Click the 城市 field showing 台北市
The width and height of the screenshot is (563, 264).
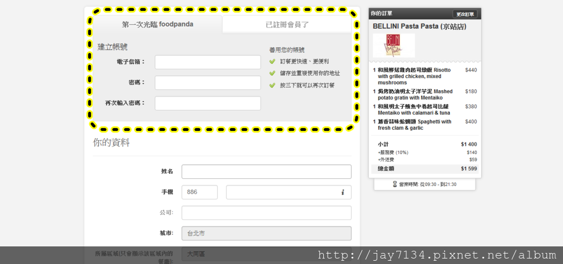pyautogui.click(x=267, y=233)
